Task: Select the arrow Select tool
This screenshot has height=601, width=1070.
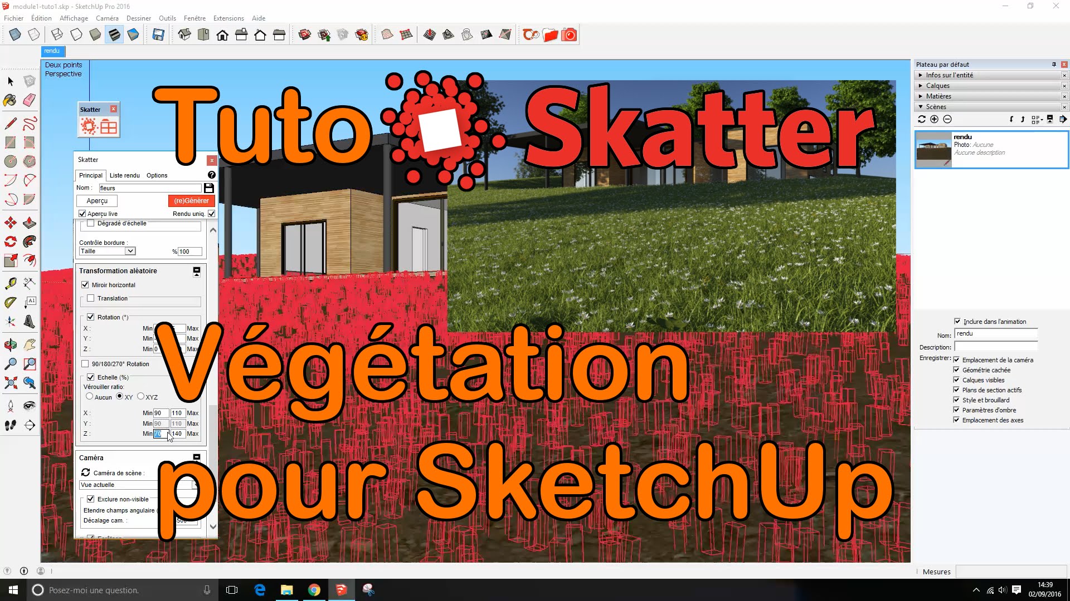Action: point(11,81)
